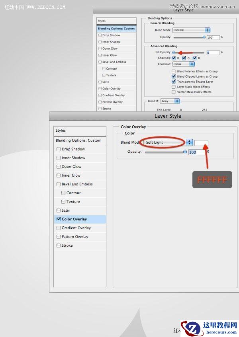Select Blending Options: Custom in back window
The height and width of the screenshot is (337, 239).
(116, 29)
